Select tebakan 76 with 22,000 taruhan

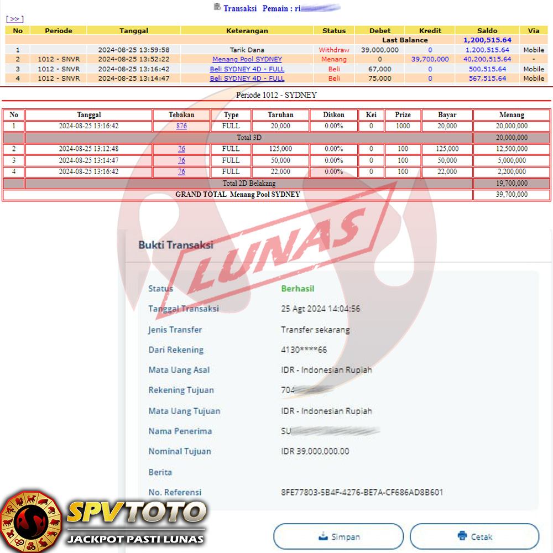181,172
